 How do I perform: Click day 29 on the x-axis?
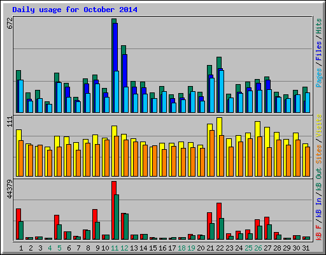pos(287,248)
